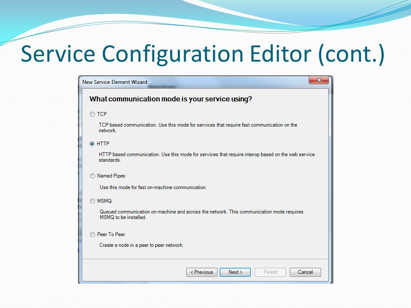Click the slide title Service Configuration Editor
The height and width of the screenshot is (308, 411).
click(x=203, y=54)
